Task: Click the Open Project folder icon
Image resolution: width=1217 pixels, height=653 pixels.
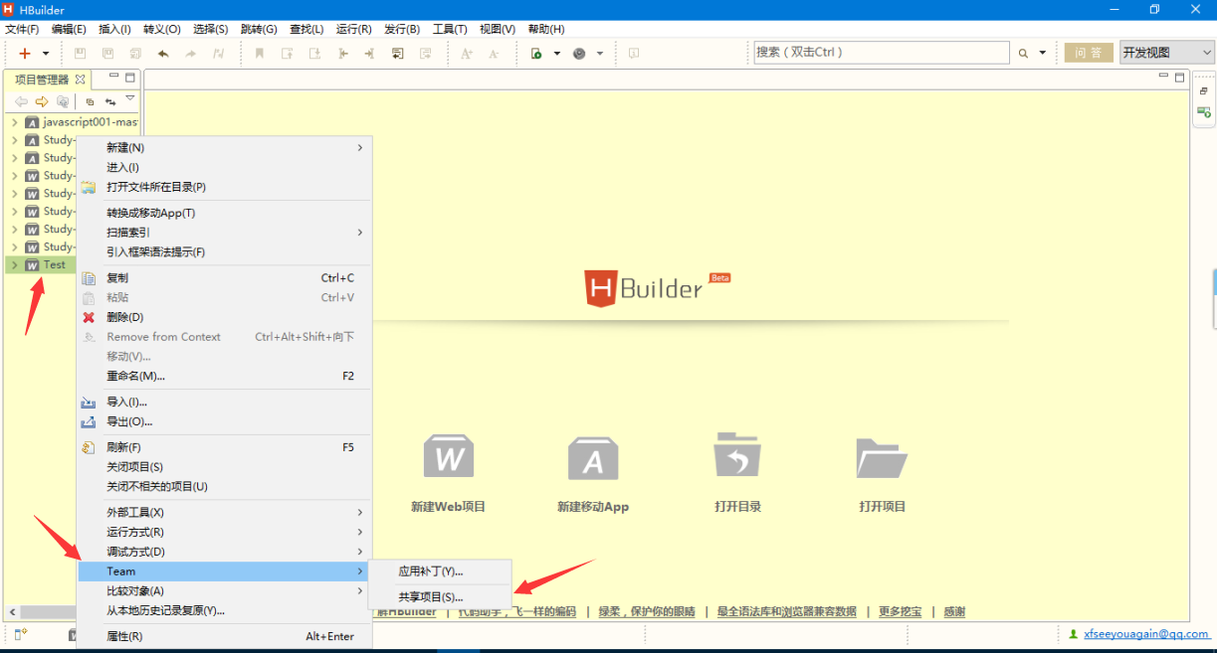Action: pos(882,458)
